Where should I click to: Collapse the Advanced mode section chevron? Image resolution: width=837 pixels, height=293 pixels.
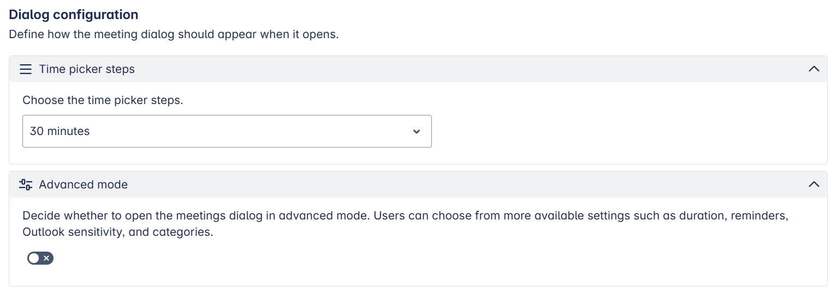coord(814,185)
